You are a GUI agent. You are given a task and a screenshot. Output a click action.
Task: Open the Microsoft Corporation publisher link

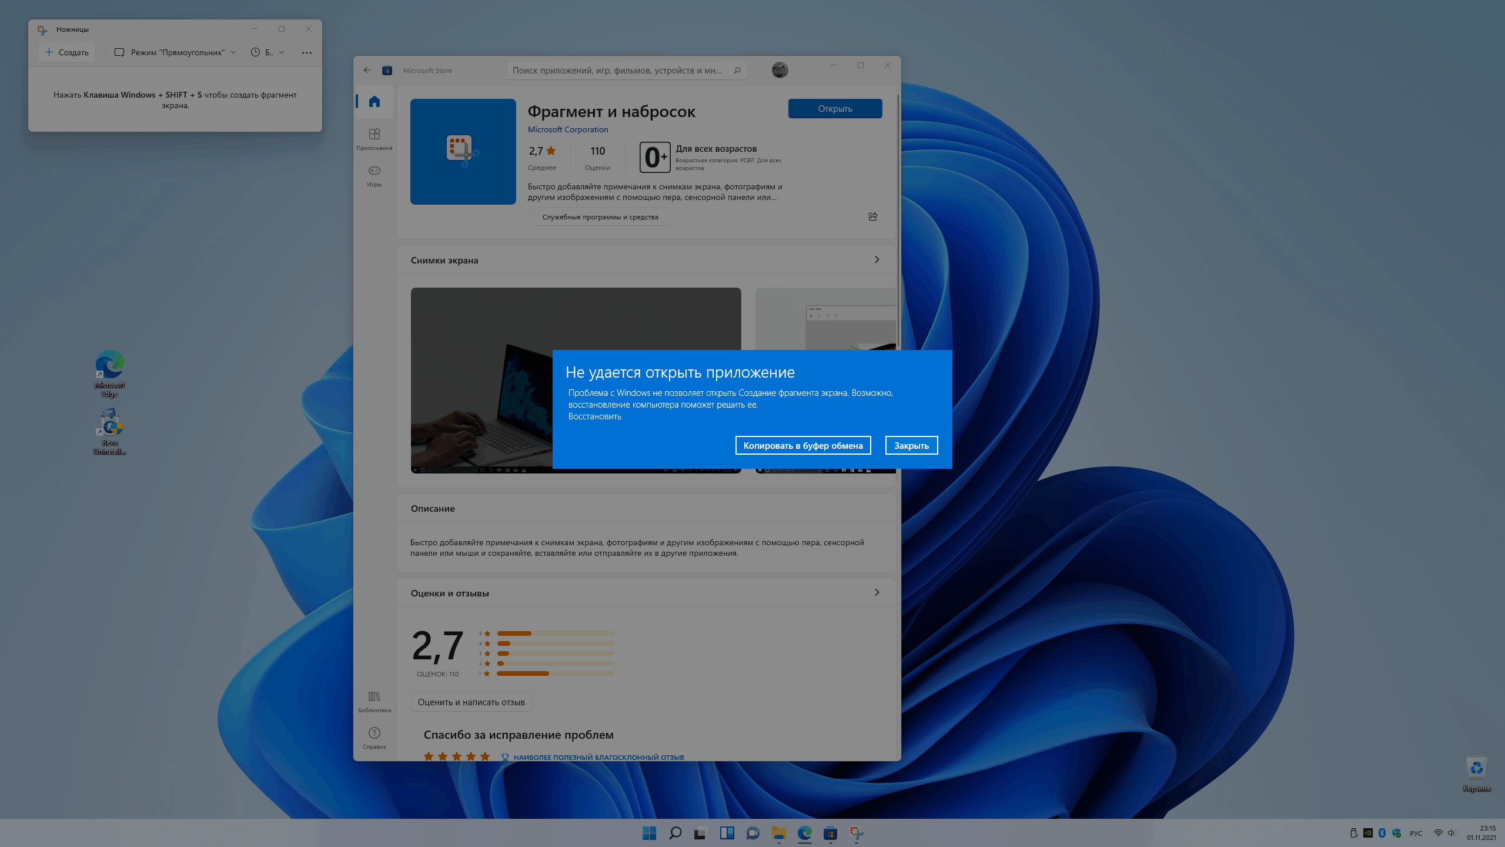point(568,129)
